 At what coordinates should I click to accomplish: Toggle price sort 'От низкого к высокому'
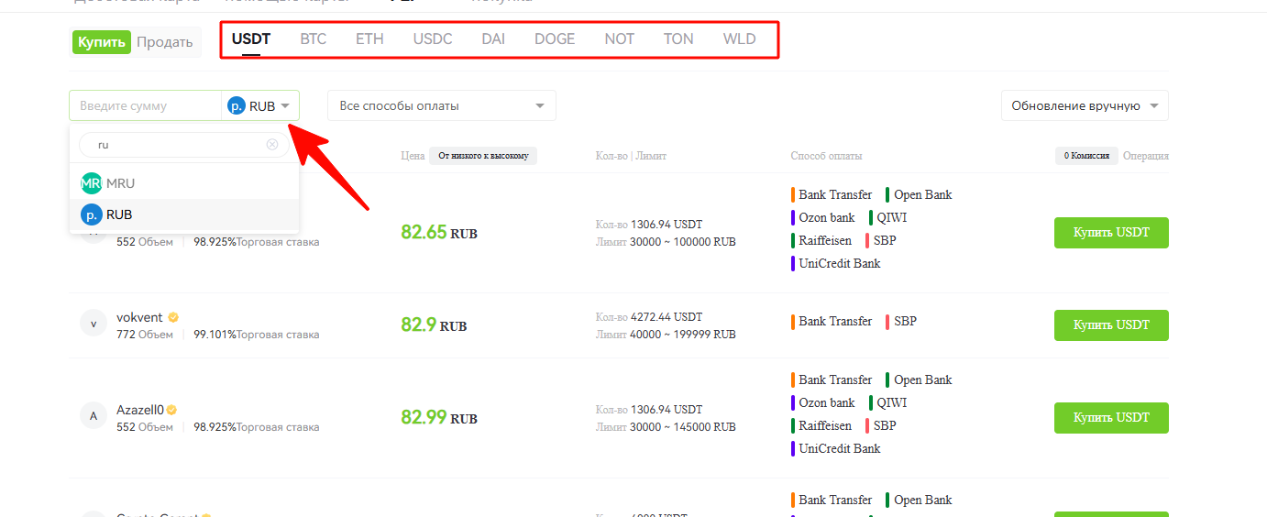tap(483, 156)
